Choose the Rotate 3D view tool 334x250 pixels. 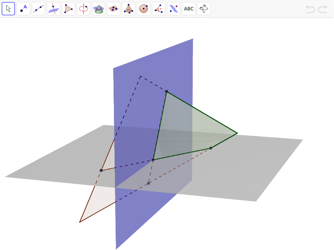click(x=204, y=9)
